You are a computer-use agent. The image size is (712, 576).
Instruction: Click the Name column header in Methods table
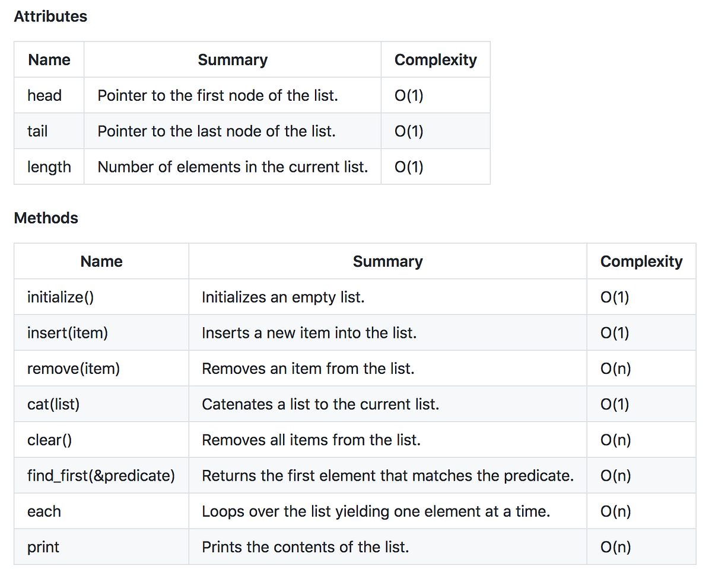click(x=101, y=261)
